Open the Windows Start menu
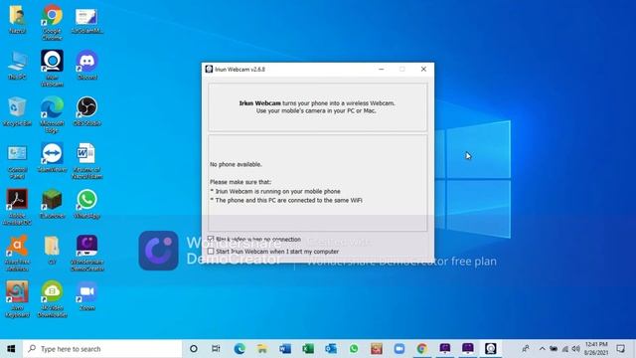 11,349
